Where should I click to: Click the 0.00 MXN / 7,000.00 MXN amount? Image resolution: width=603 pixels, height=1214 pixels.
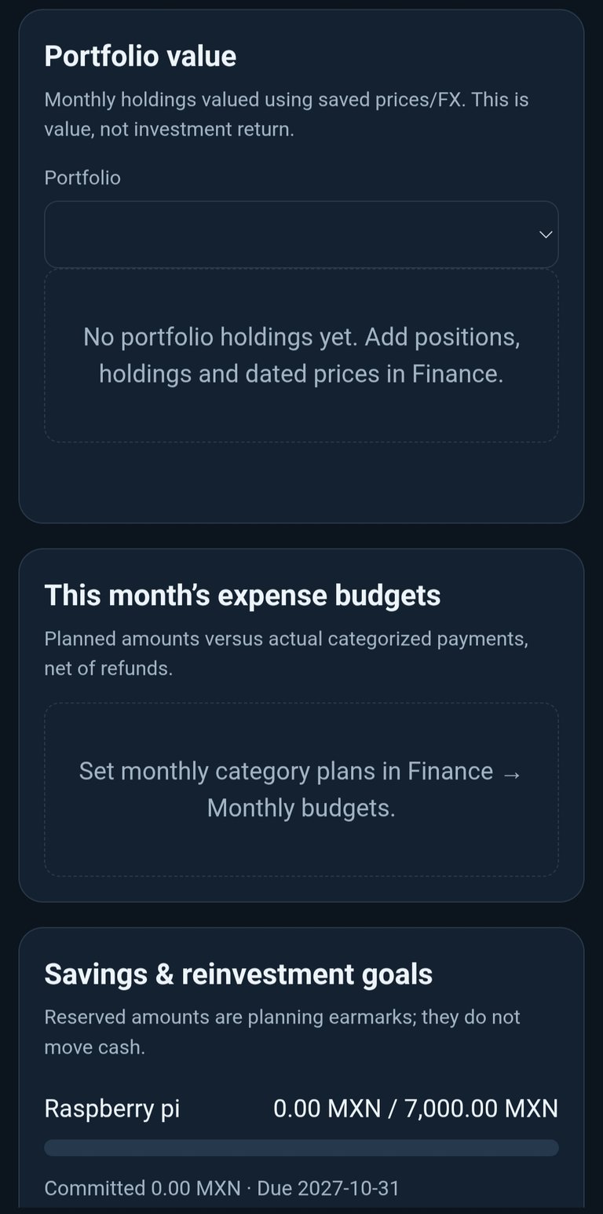(x=415, y=1108)
